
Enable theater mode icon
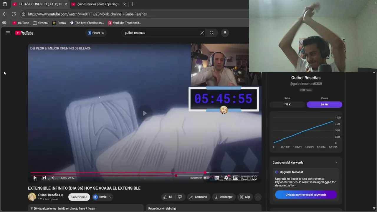point(245,178)
